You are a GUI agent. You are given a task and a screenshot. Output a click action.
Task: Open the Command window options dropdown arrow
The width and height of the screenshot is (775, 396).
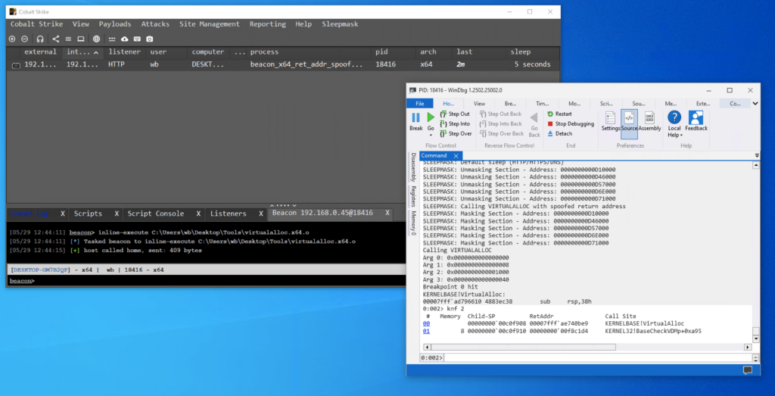click(x=757, y=155)
